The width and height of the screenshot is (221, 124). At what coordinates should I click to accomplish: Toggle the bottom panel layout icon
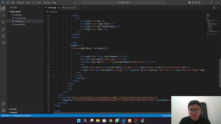pos(193,2)
